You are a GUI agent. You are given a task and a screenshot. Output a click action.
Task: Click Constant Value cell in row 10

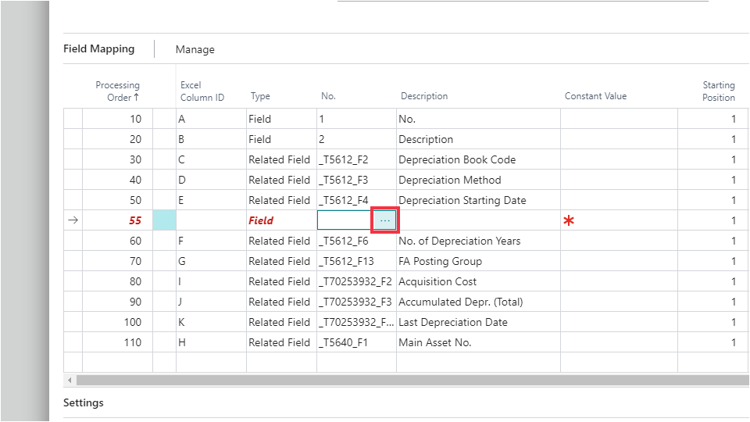619,119
